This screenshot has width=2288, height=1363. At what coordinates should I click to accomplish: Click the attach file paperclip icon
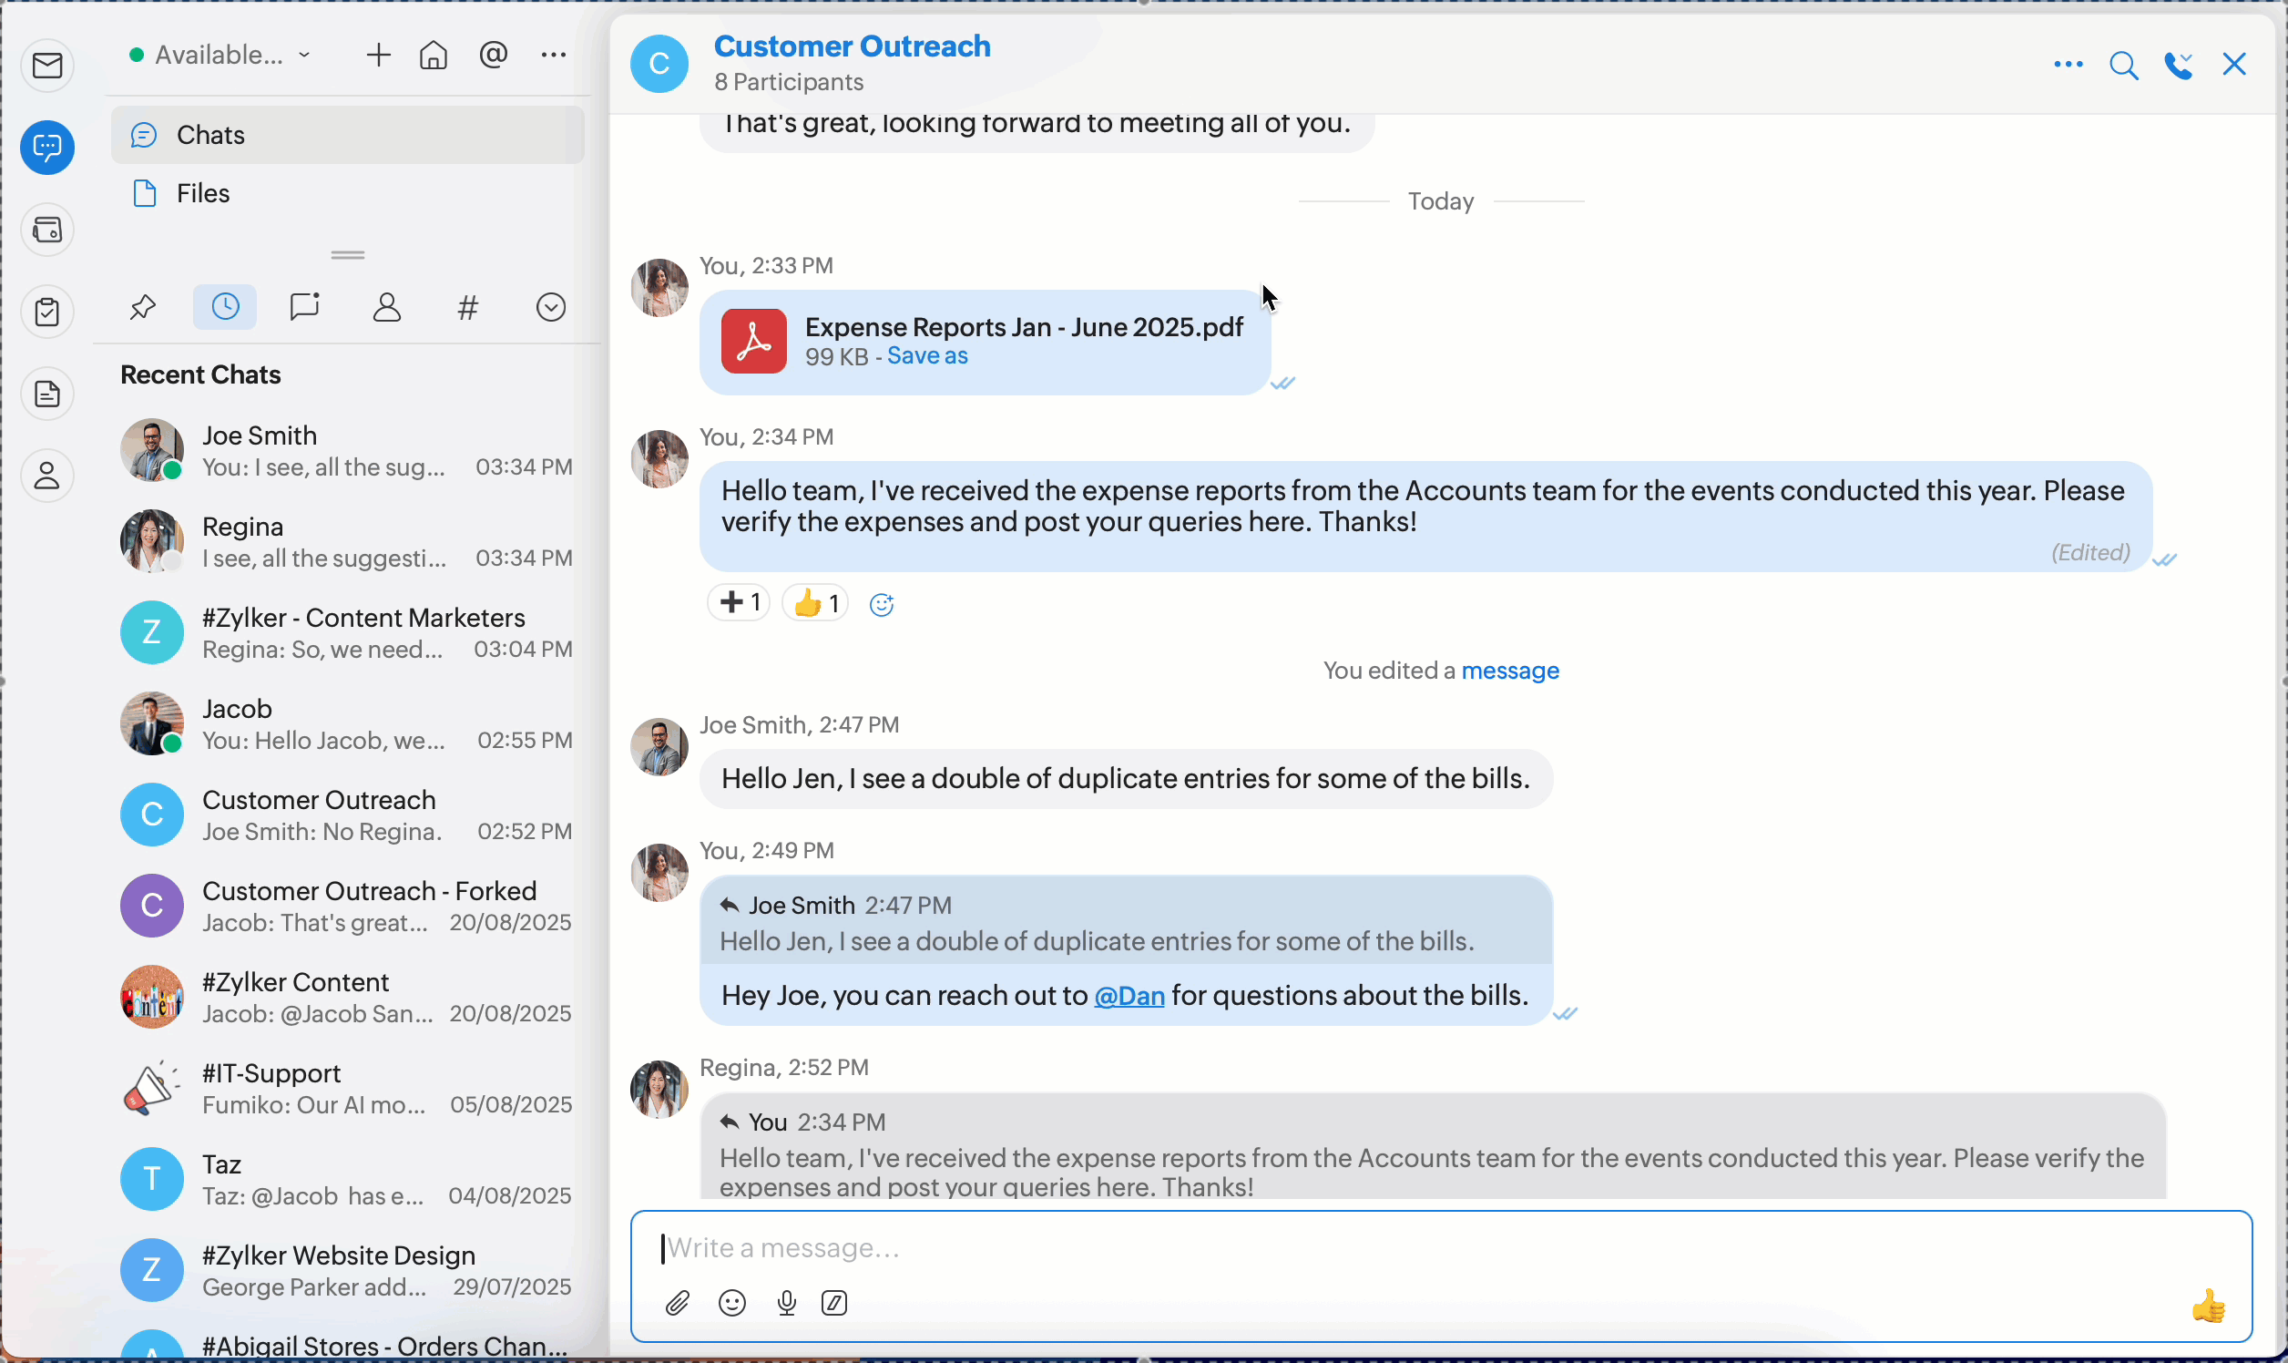click(678, 1303)
